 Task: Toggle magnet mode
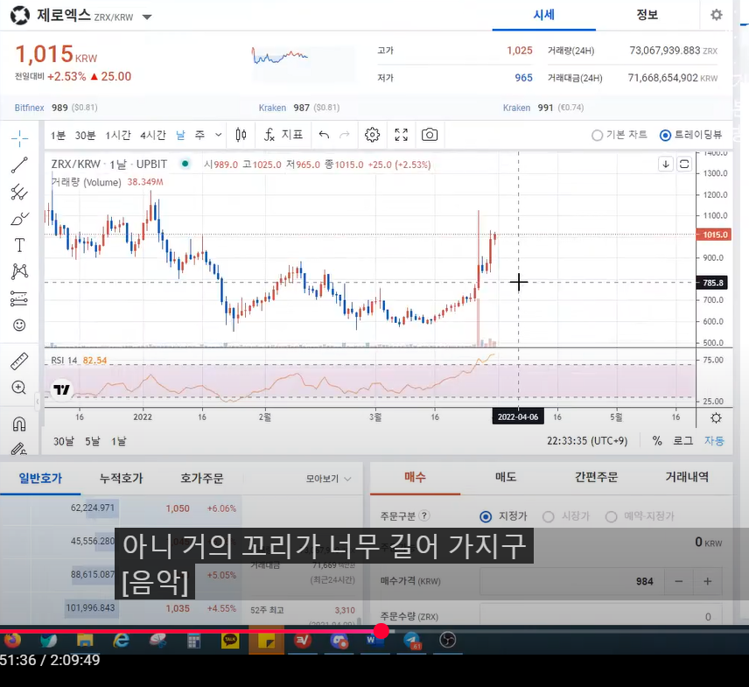pyautogui.click(x=19, y=424)
